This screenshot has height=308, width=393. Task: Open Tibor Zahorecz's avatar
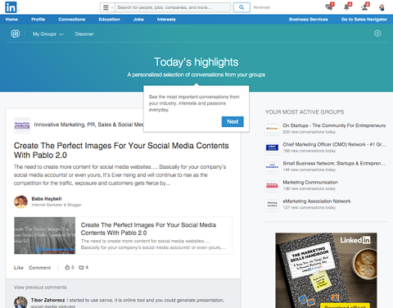coord(20,302)
